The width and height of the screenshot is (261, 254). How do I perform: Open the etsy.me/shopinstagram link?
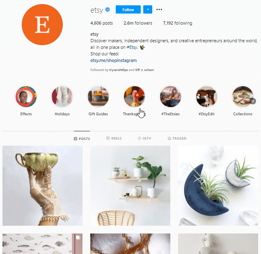tap(114, 60)
